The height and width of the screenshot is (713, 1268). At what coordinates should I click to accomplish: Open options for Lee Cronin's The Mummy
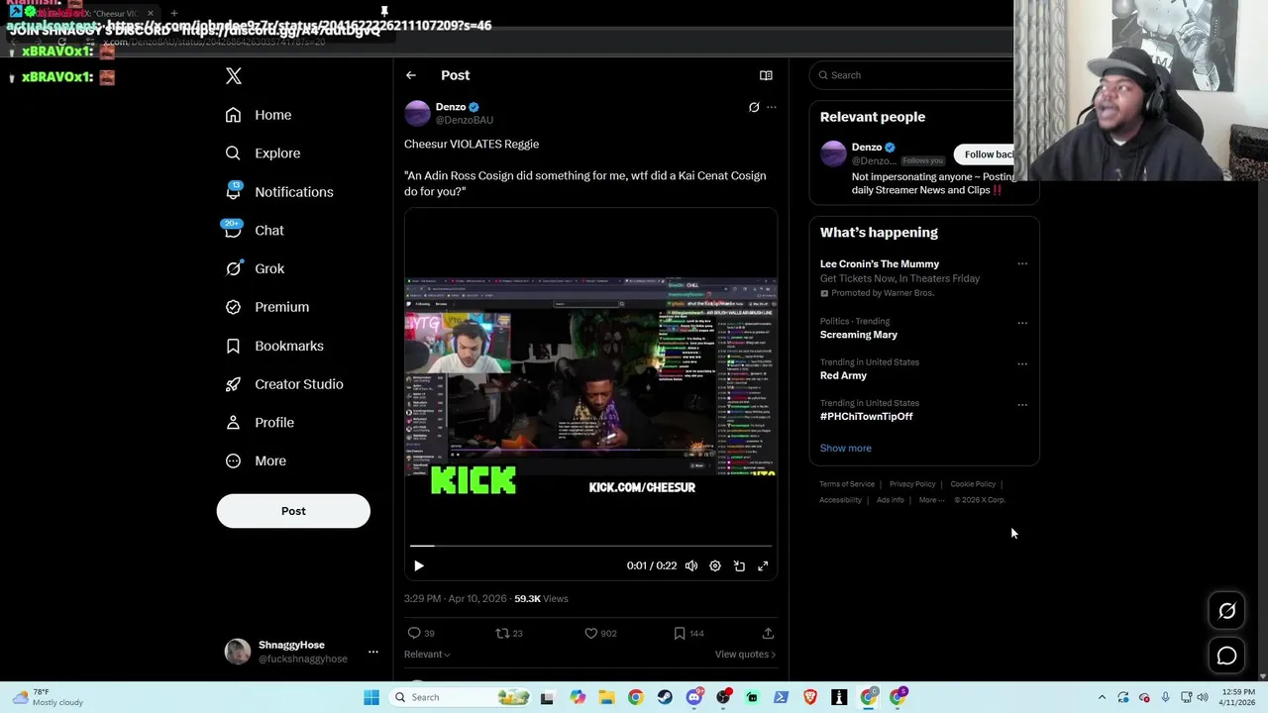coord(1022,264)
